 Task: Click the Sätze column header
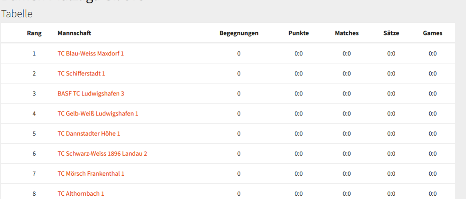click(391, 33)
